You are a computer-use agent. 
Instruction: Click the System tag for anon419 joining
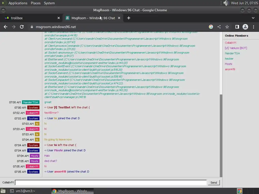[33, 172]
